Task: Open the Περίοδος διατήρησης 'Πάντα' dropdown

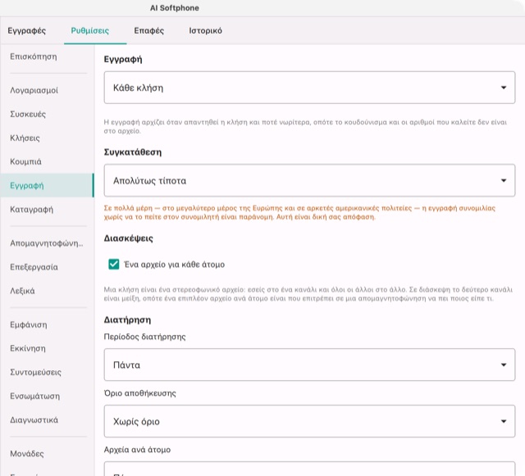Action: click(309, 365)
